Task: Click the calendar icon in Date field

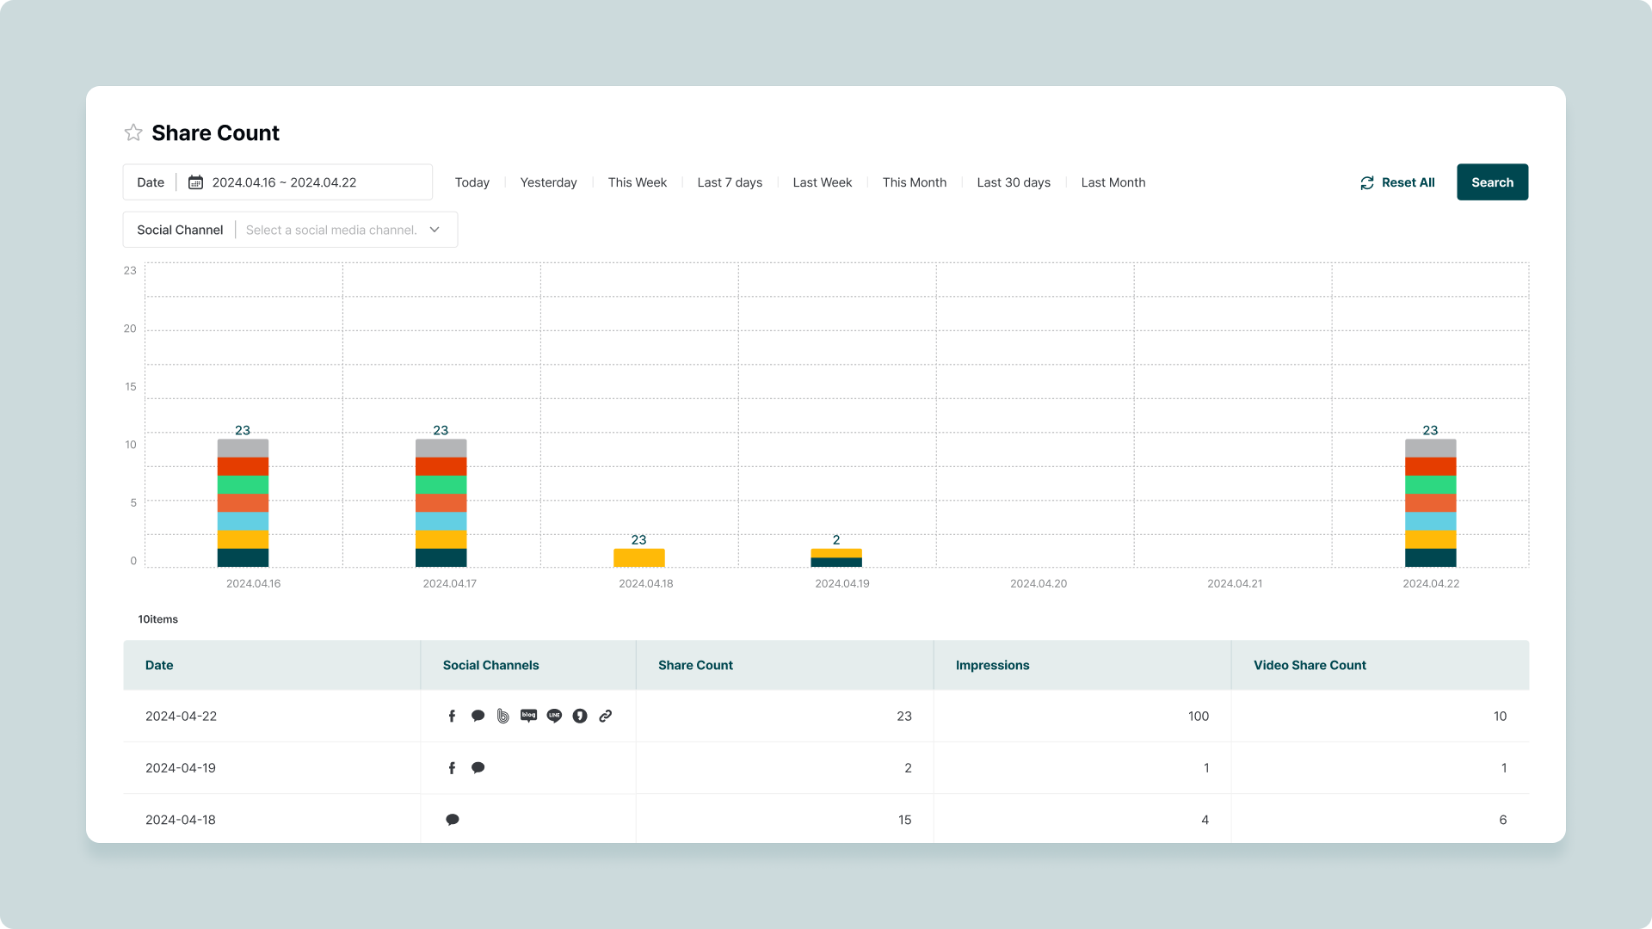Action: pos(195,182)
